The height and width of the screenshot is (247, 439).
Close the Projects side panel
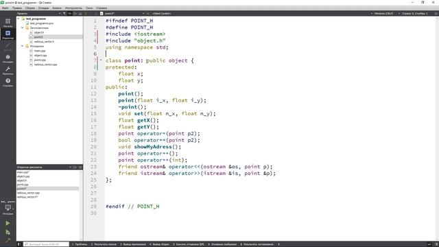tap(80, 14)
